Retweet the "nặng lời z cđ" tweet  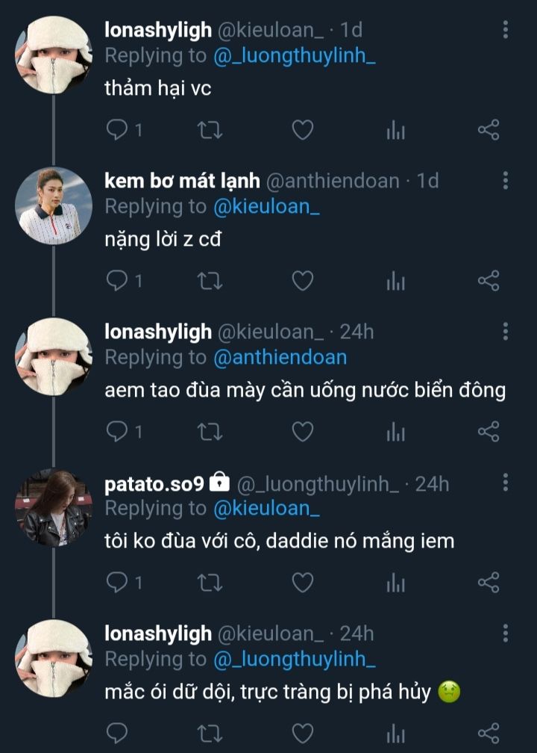tap(210, 281)
